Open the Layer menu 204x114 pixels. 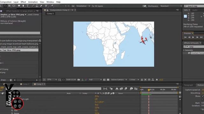(16, 2)
